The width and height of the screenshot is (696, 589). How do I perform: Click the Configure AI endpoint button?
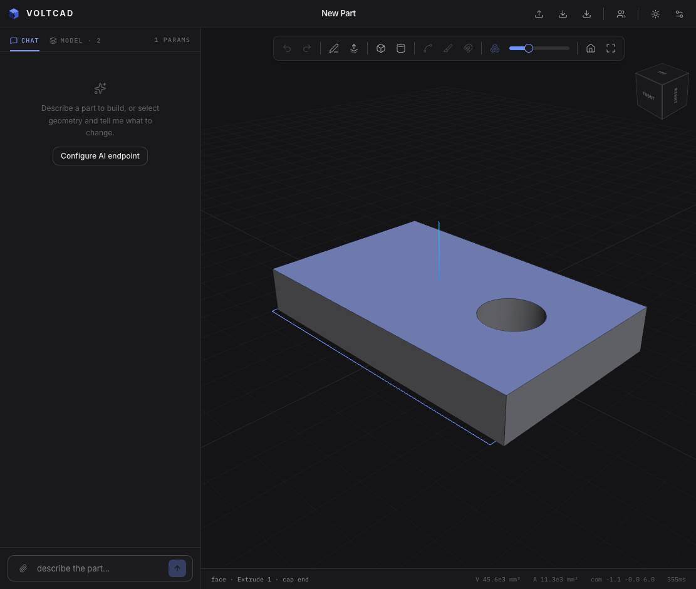pyautogui.click(x=100, y=156)
